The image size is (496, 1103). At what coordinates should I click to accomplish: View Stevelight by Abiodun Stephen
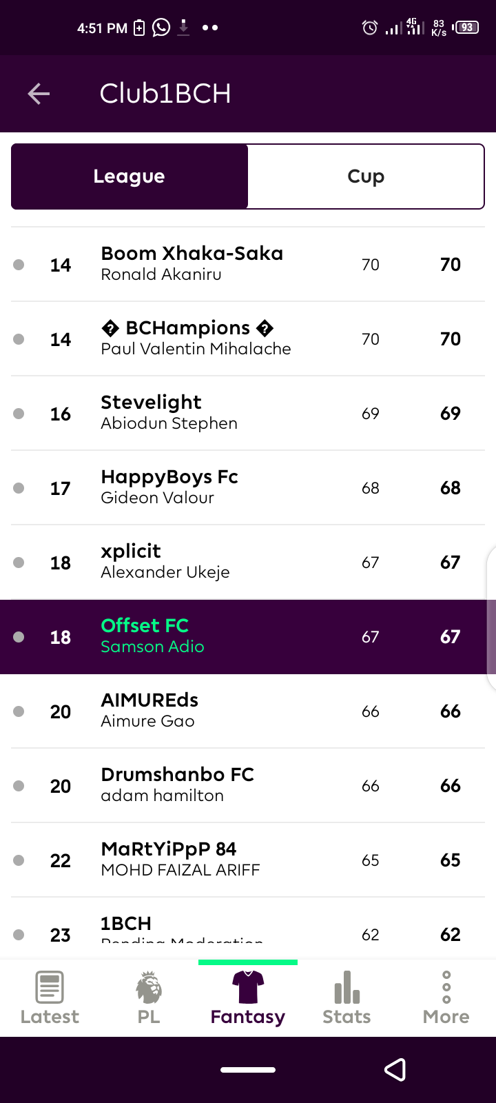(x=248, y=413)
